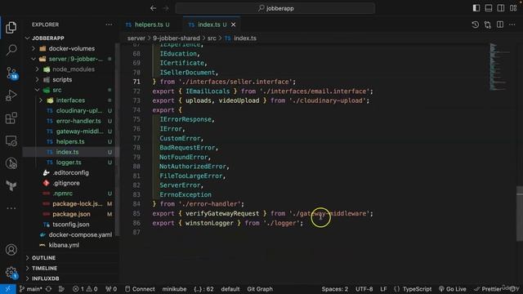Open the Manage settings gear
Screen dimensions: 523x294
tap(11, 272)
